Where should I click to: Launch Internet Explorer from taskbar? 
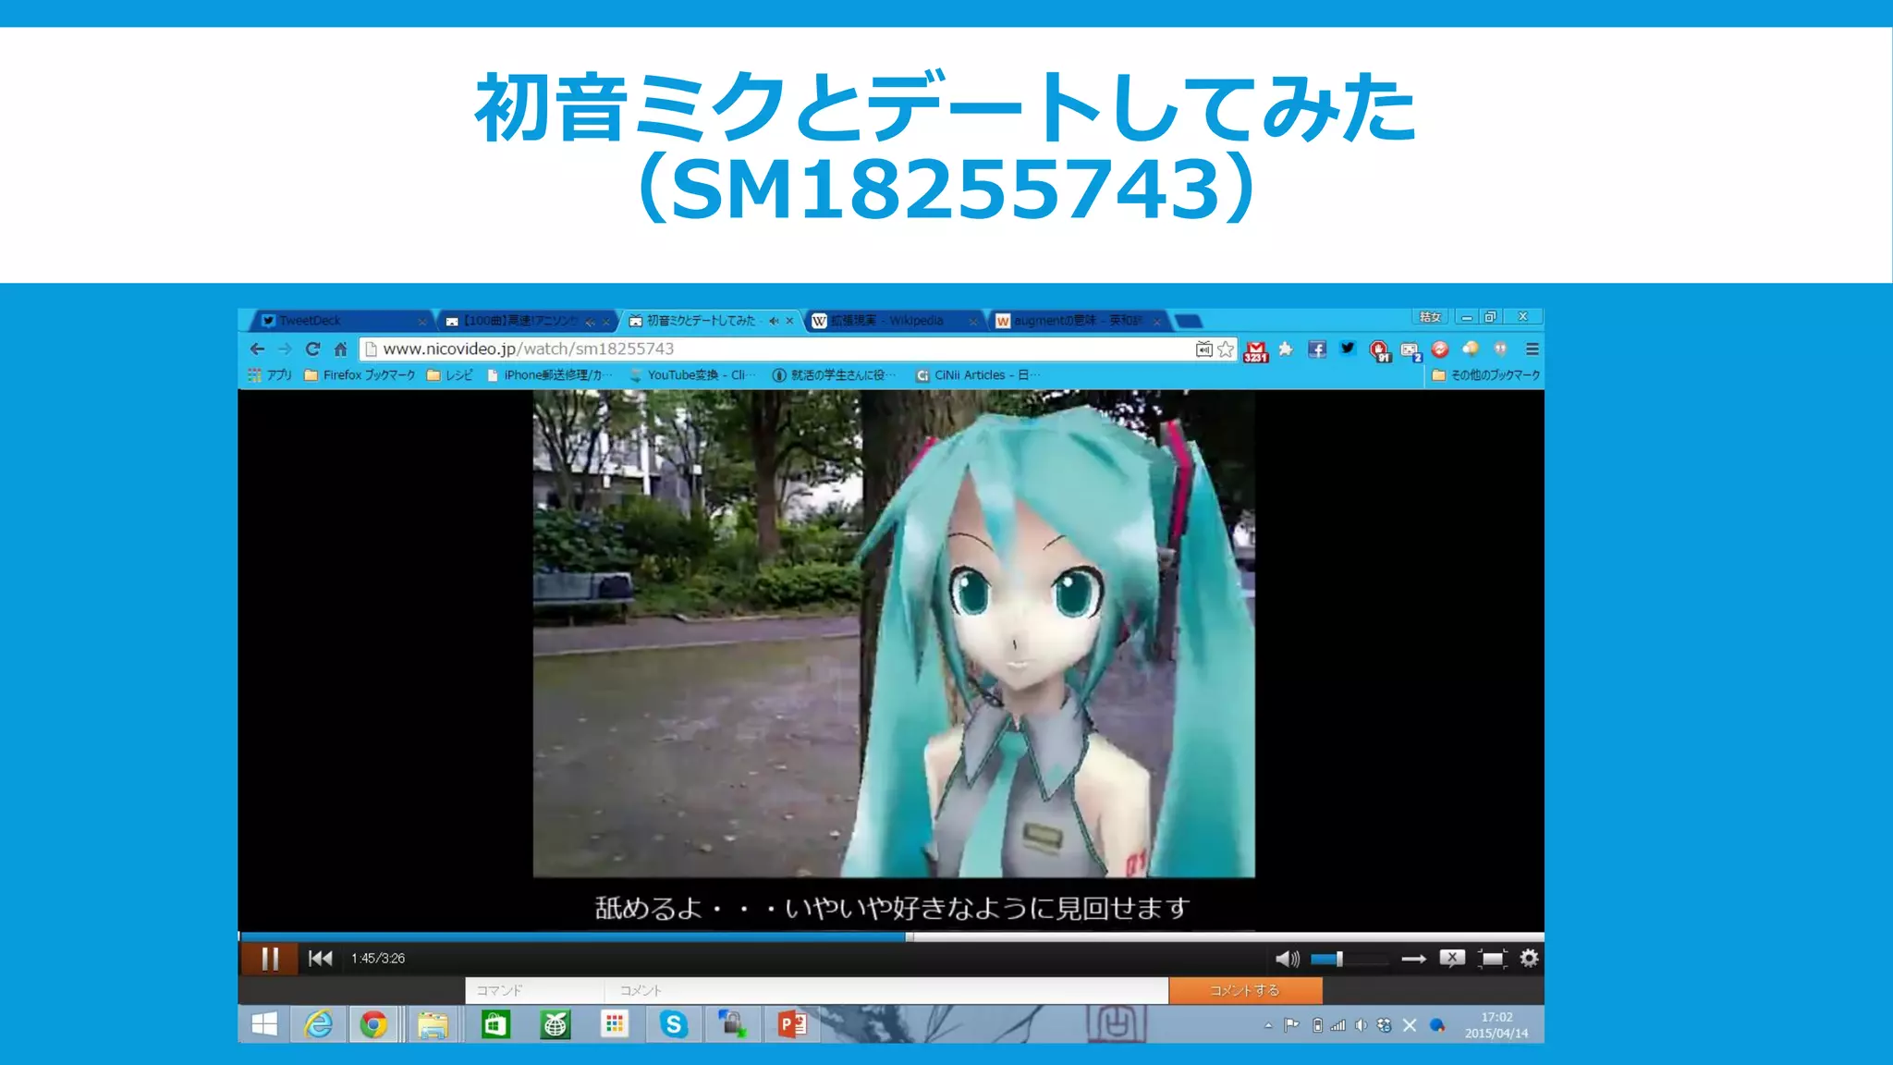tap(318, 1024)
